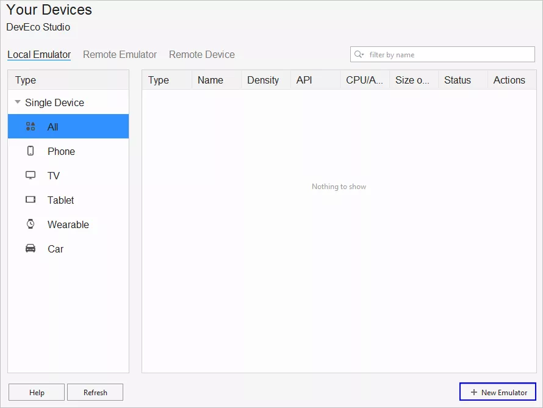
Task: Click the search magnifier icon in filter box
Action: [359, 54]
